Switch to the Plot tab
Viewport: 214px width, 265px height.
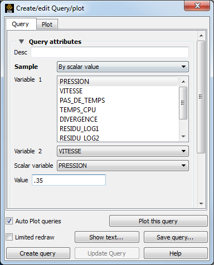(47, 24)
